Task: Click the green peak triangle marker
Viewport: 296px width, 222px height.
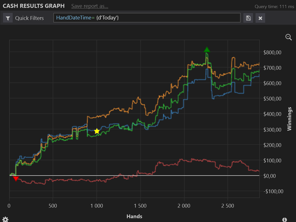Action: point(207,49)
